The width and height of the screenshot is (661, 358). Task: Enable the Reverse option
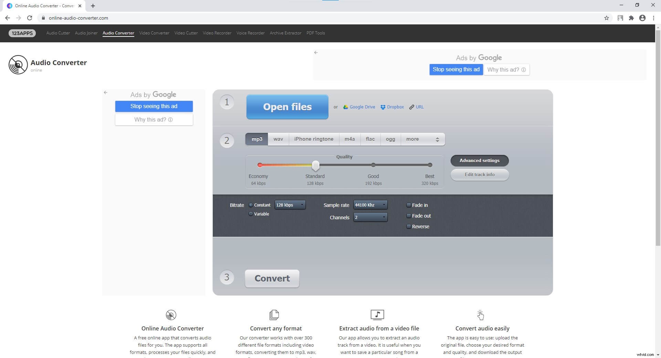(x=409, y=226)
